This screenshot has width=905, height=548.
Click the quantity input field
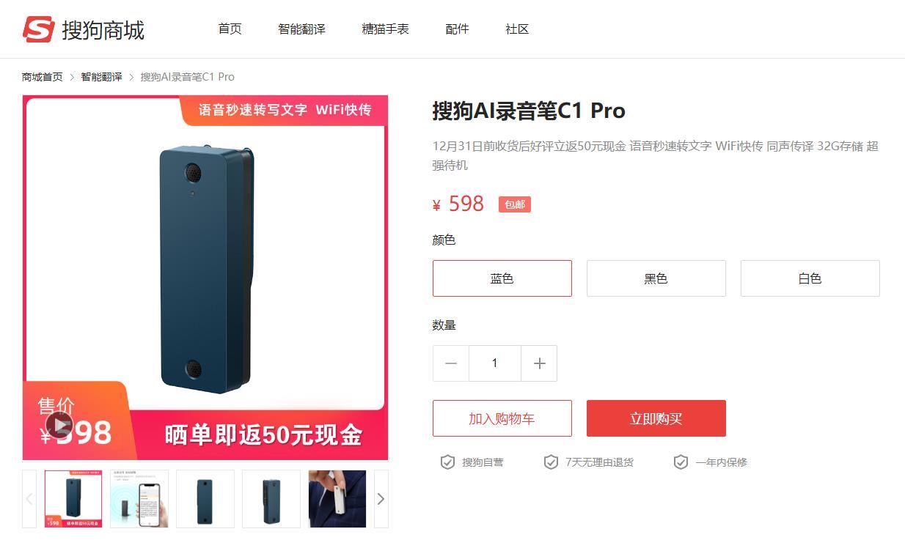point(495,363)
